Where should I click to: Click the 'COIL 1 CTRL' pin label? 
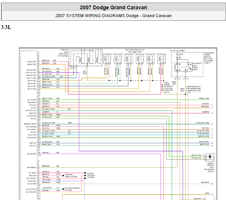(31, 78)
